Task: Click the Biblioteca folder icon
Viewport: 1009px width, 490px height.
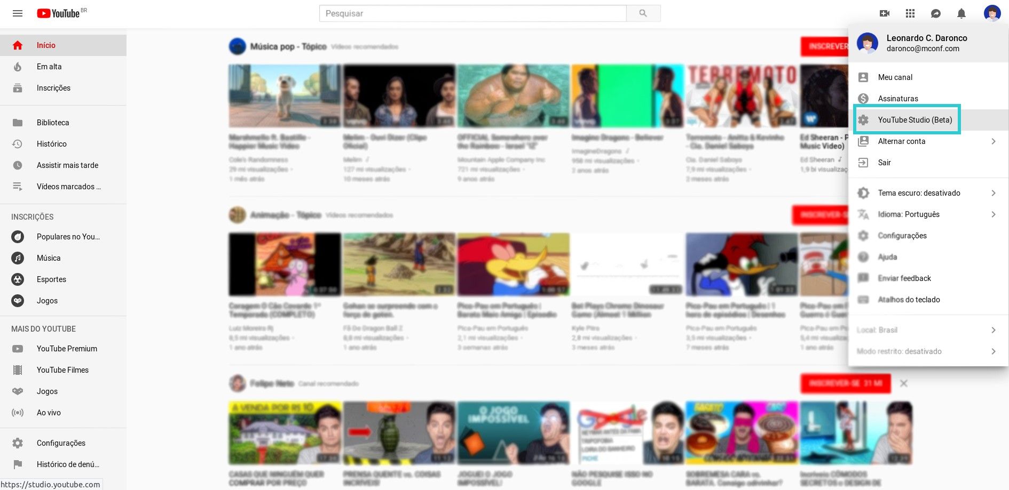Action: (x=18, y=123)
